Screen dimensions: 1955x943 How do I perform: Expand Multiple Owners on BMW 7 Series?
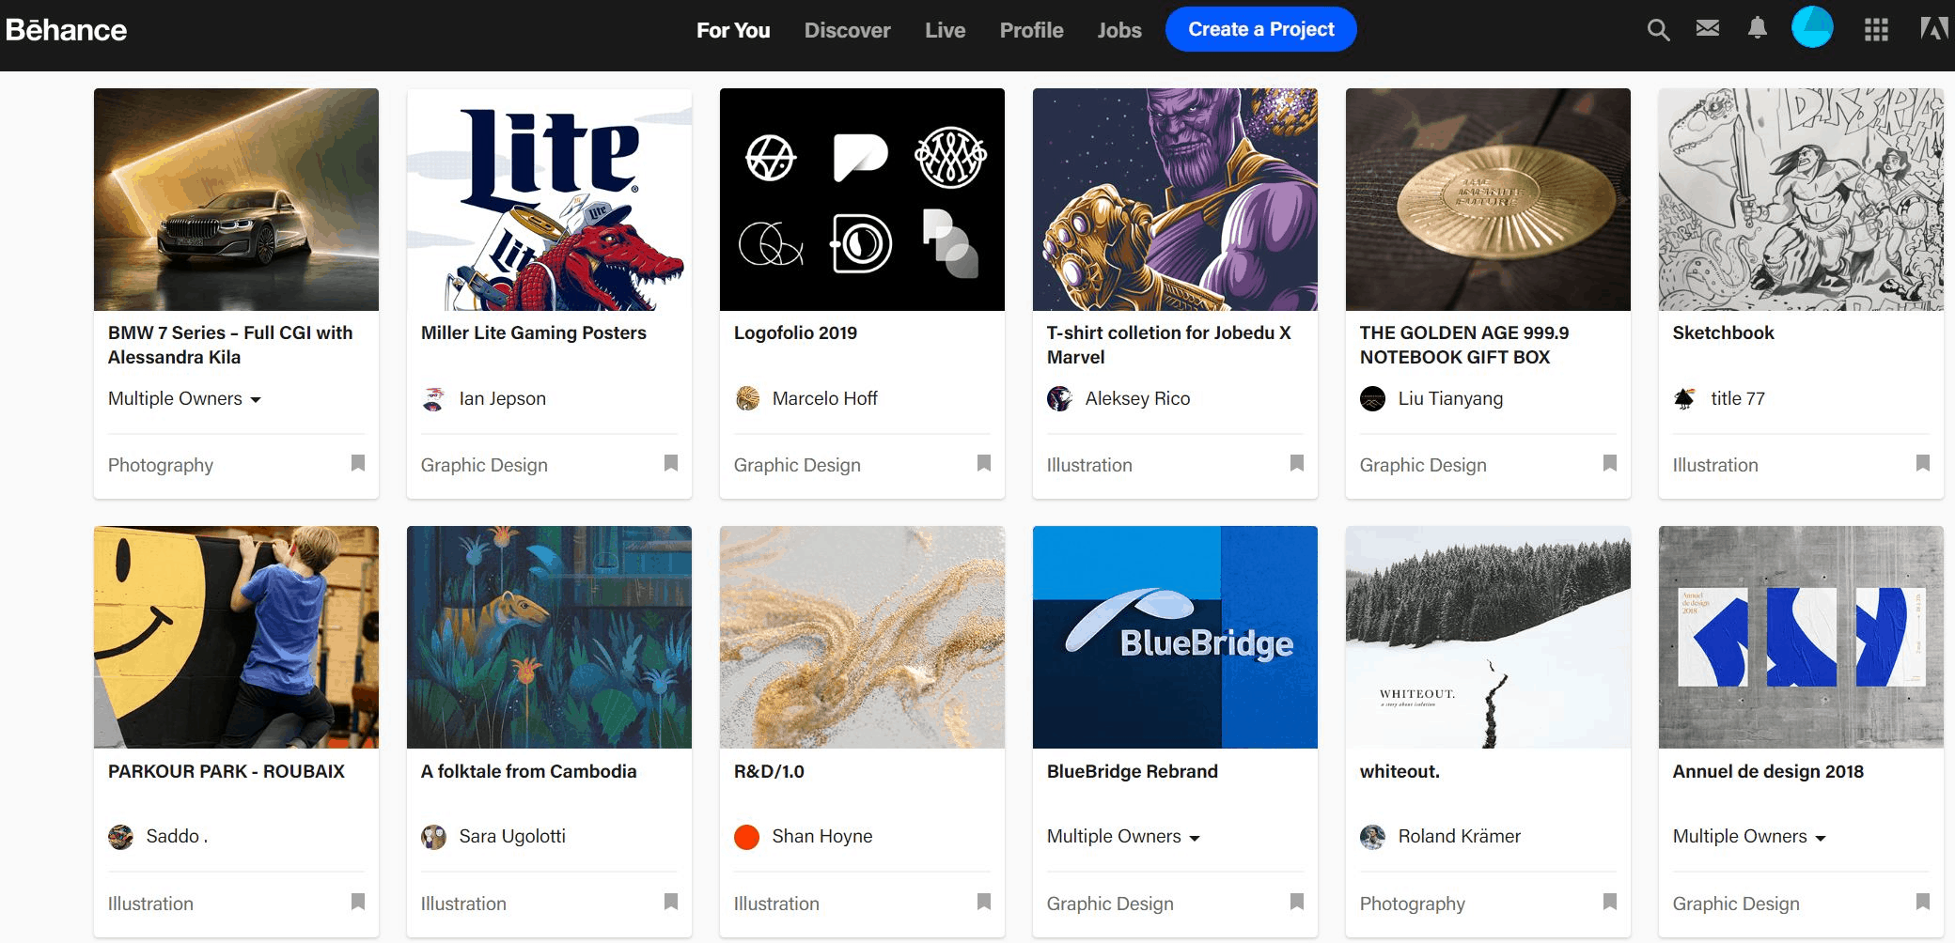[184, 398]
